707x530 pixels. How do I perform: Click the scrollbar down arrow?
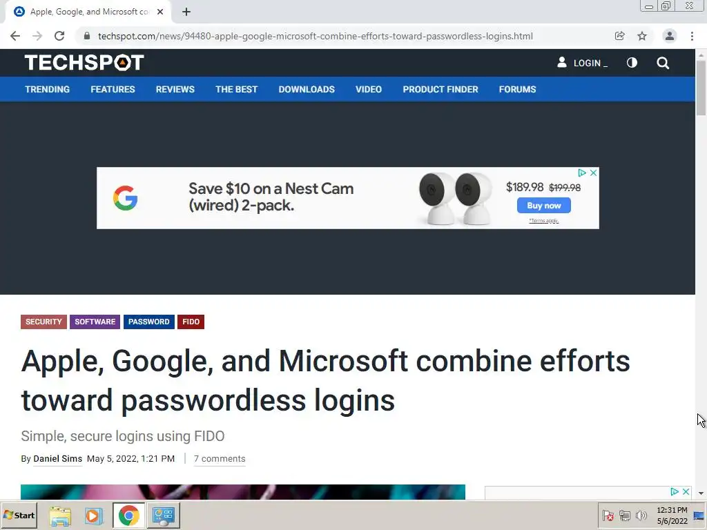point(701,493)
